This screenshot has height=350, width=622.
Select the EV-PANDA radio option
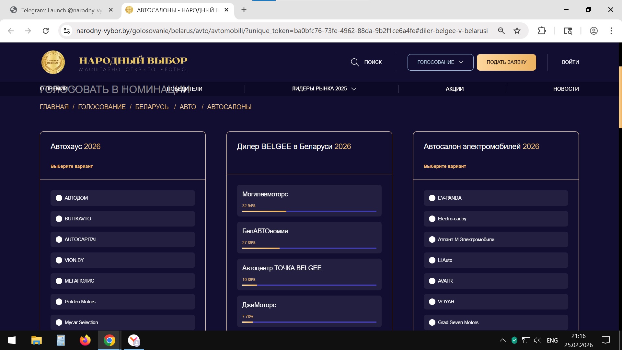pyautogui.click(x=432, y=198)
